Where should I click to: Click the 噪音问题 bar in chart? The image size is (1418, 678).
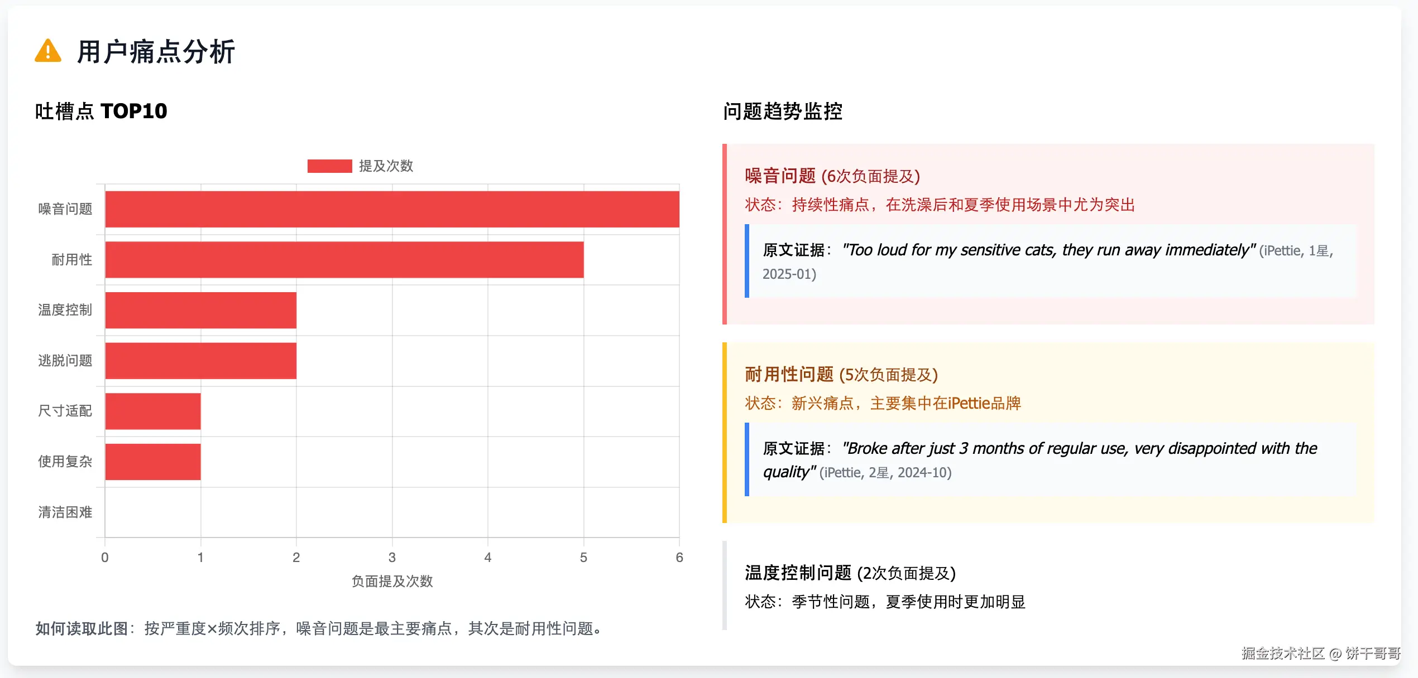tap(392, 209)
